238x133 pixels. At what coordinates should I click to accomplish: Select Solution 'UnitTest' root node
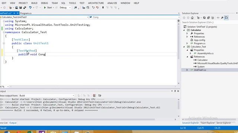[202, 27]
